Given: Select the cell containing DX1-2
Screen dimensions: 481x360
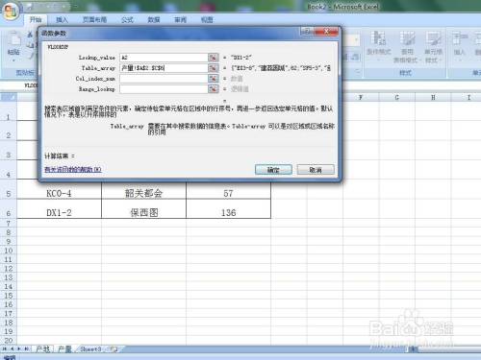Looking at the screenshot, I should [59, 209].
